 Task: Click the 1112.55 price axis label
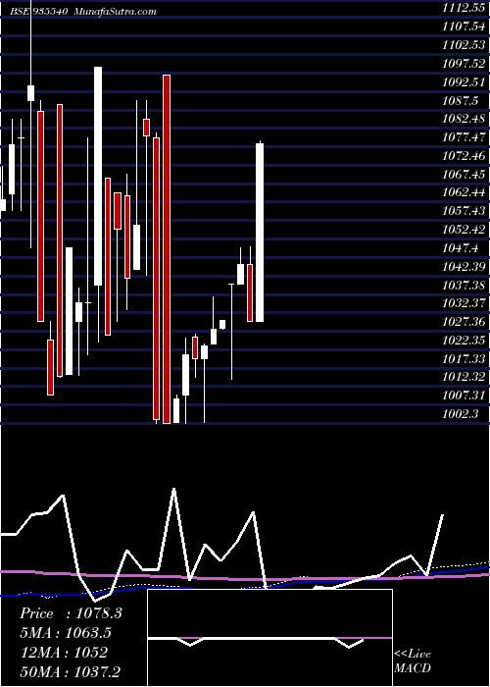coord(464,8)
